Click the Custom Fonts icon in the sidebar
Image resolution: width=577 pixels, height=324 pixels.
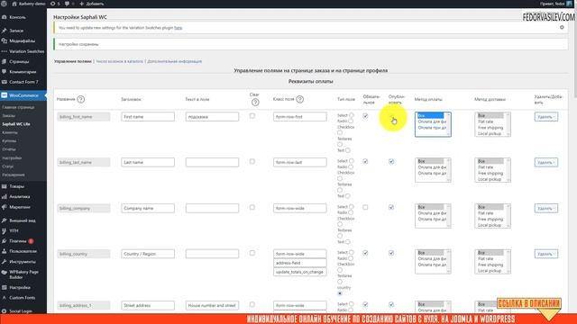(5, 298)
